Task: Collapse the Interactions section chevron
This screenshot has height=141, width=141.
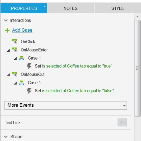Action: [6, 20]
